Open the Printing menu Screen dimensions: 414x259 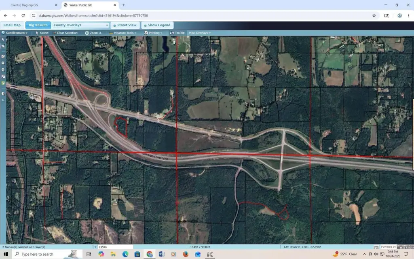point(154,33)
